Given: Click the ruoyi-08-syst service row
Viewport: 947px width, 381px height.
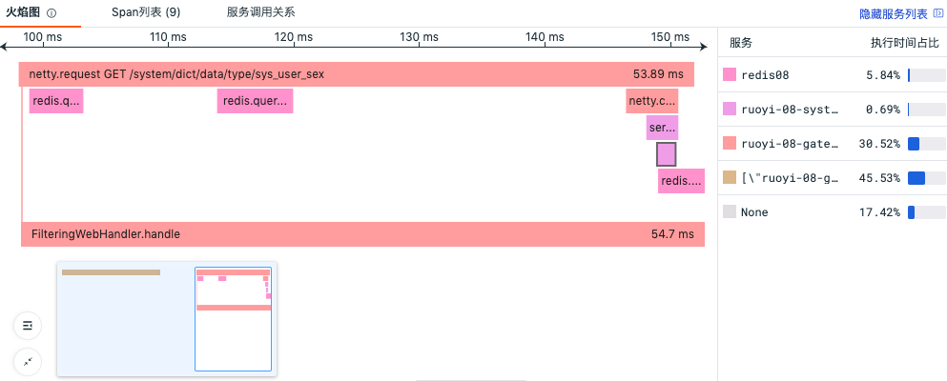Looking at the screenshot, I should click(x=833, y=110).
